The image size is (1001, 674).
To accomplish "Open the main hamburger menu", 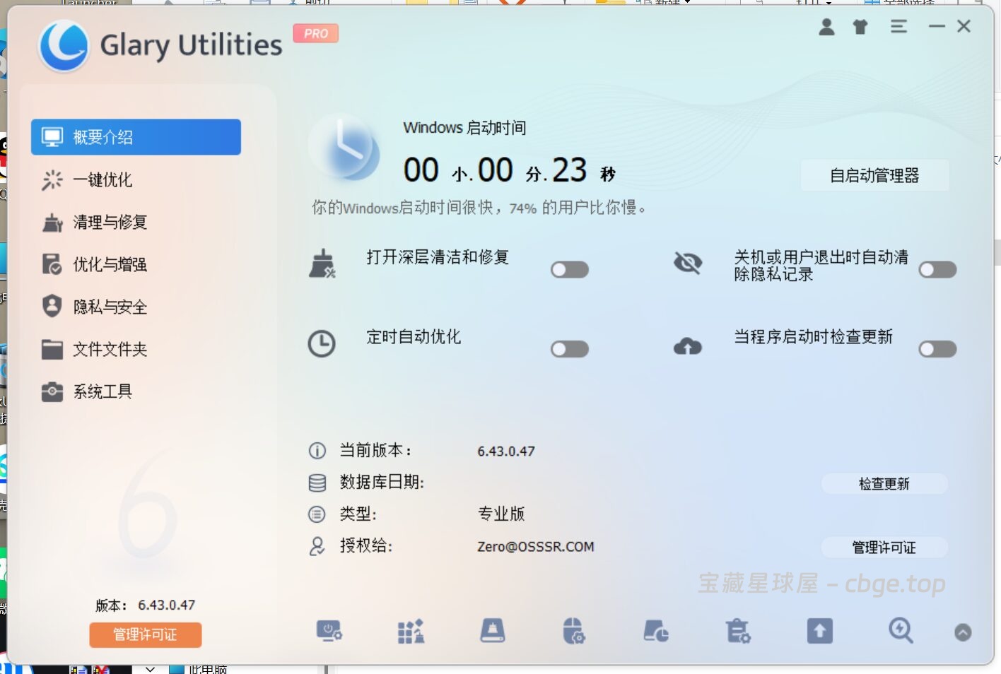I will (898, 27).
